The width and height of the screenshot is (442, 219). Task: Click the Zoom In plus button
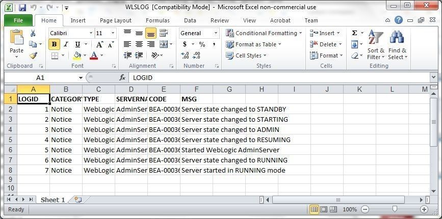point(424,209)
